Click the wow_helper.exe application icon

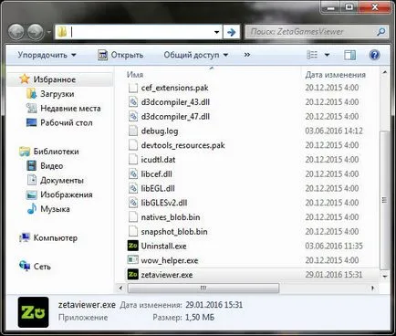coord(133,260)
